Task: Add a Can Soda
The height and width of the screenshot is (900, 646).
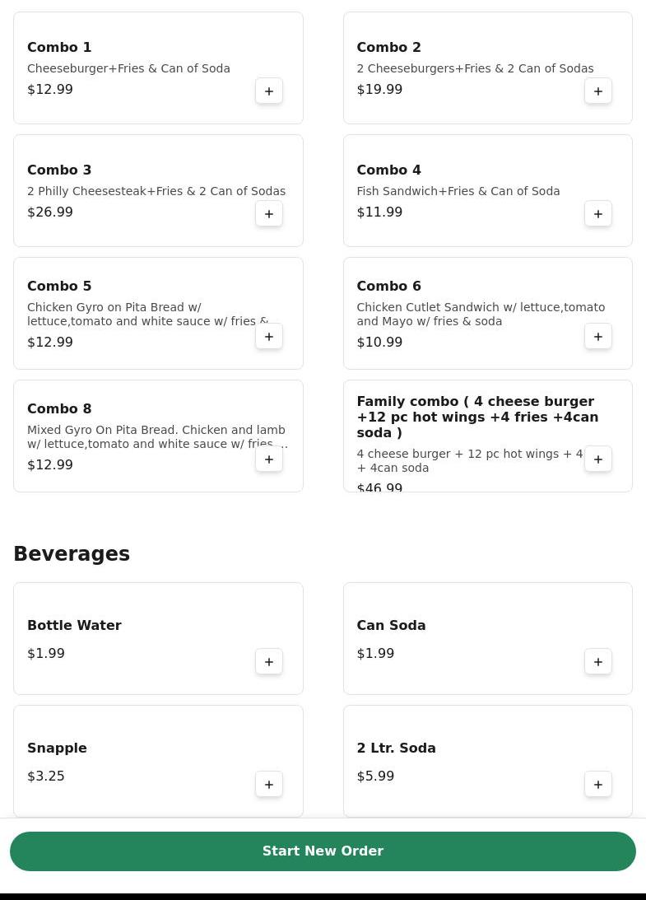Action: point(598,662)
